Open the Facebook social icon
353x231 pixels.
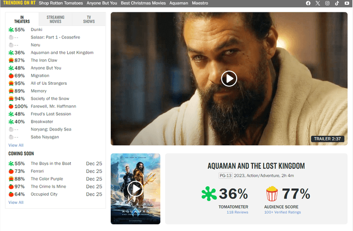click(x=308, y=3)
